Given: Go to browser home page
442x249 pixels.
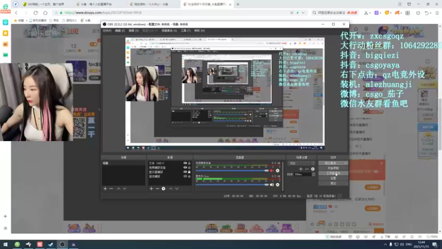Looking at the screenshot, I should tap(45, 13).
